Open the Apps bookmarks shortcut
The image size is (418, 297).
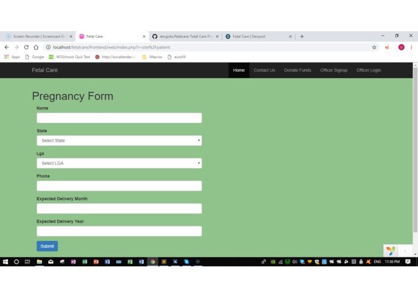(x=12, y=57)
